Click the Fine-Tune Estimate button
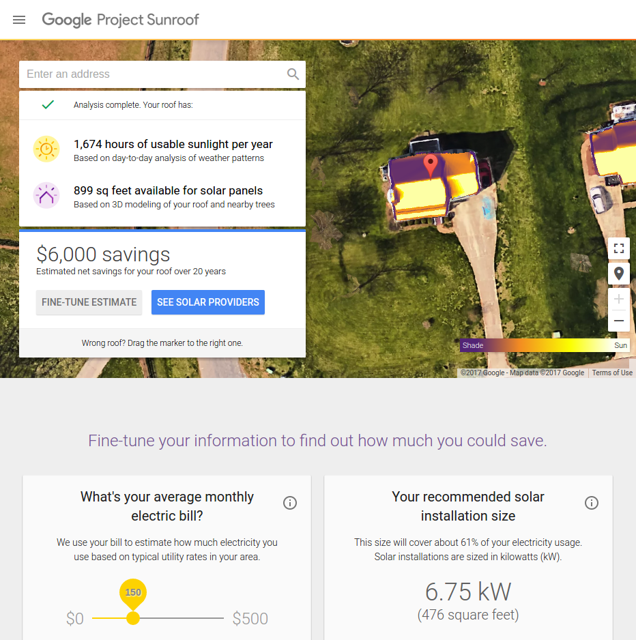This screenshot has height=640, width=636. click(89, 302)
